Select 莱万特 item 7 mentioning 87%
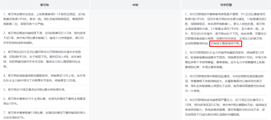This screenshot has width=271, height=120. (x=45, y=115)
